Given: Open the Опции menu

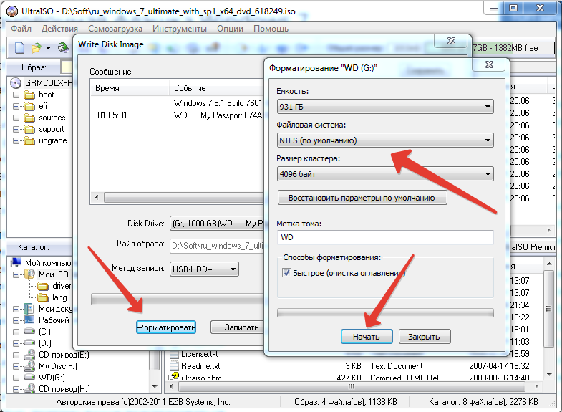Looking at the screenshot, I should click(230, 29).
